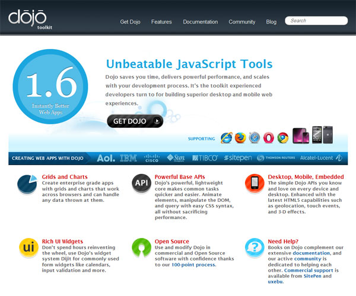Screen dimensions: 356x296
Task: Focus the Search input field
Action: (x=316, y=21)
